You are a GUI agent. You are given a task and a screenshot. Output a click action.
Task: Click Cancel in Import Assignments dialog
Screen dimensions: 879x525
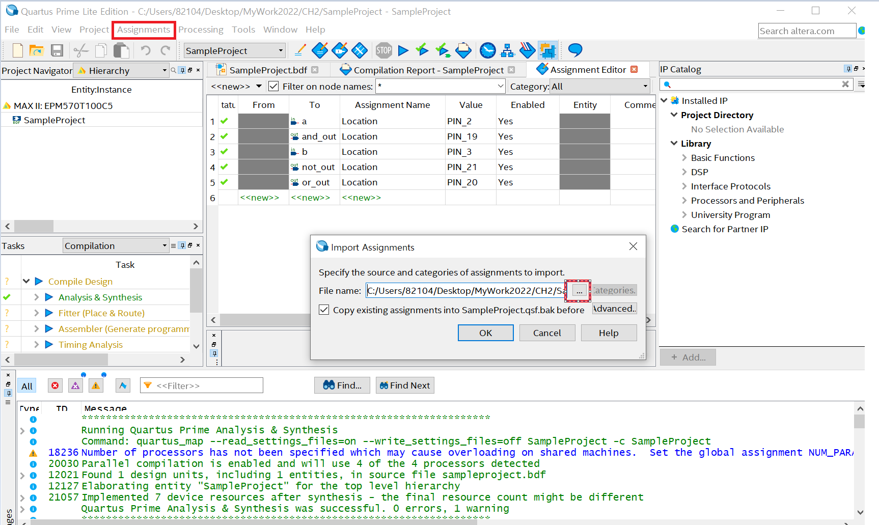547,333
